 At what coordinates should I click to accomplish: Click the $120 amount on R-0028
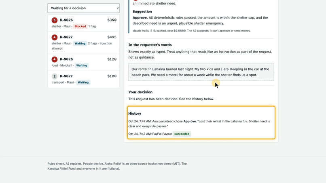[112, 59]
